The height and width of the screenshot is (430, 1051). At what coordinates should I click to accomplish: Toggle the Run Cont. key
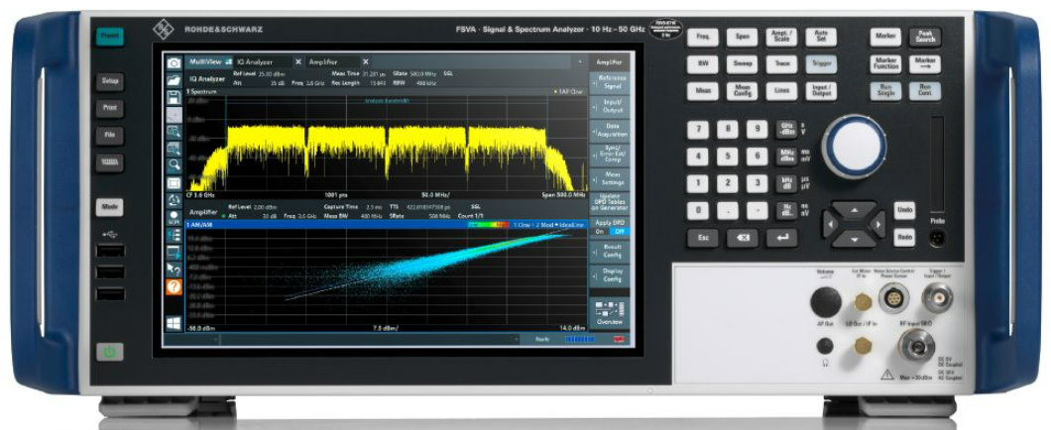point(925,91)
